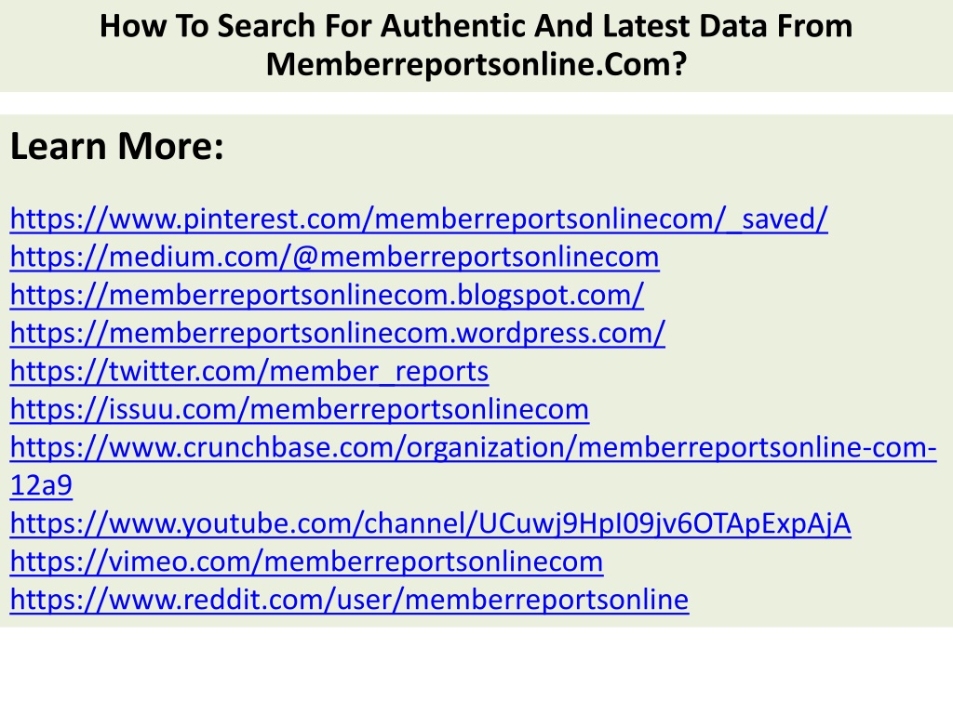Visit the memberreportsonlinecom wordpress link

pos(337,334)
